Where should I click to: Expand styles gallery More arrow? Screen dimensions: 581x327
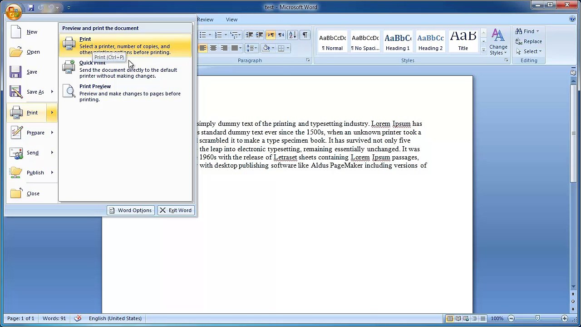(483, 50)
